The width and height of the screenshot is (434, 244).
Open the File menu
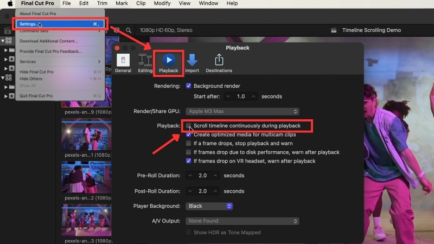66,3
